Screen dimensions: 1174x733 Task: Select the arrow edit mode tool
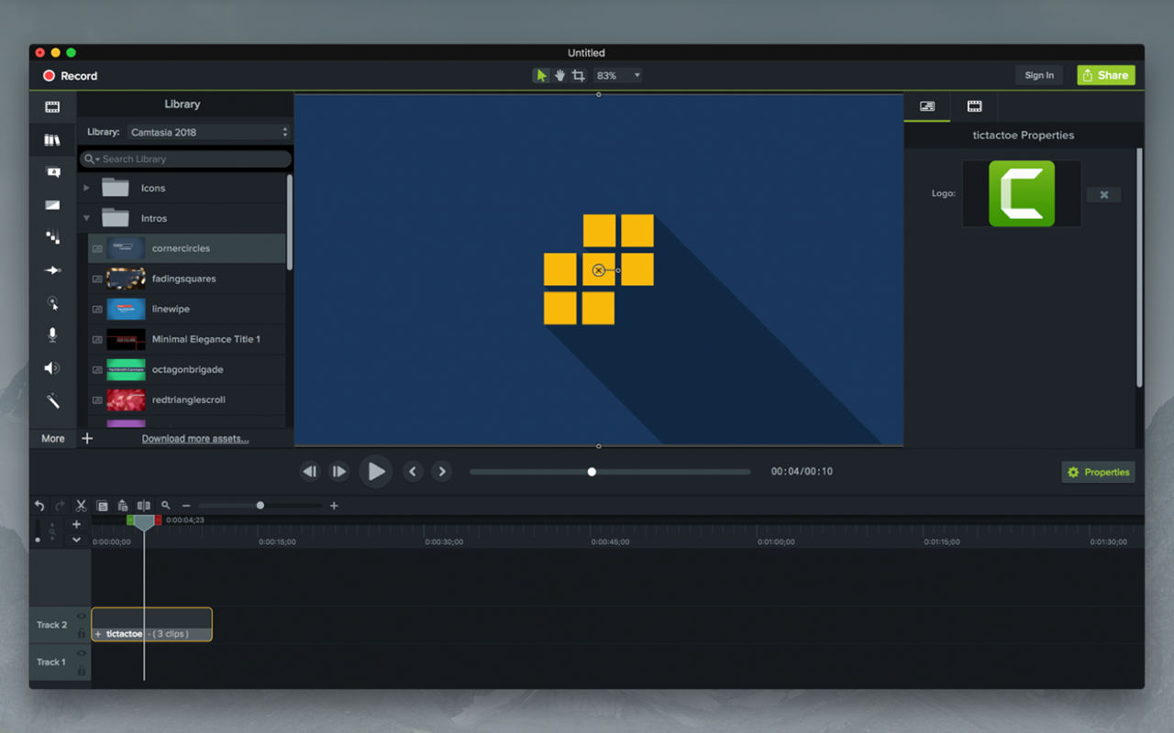[x=541, y=75]
